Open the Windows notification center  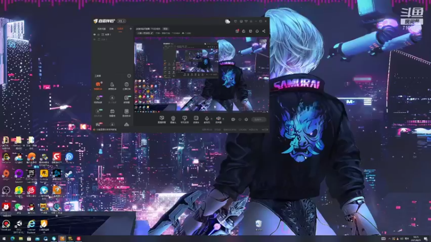pyautogui.click(x=426, y=239)
